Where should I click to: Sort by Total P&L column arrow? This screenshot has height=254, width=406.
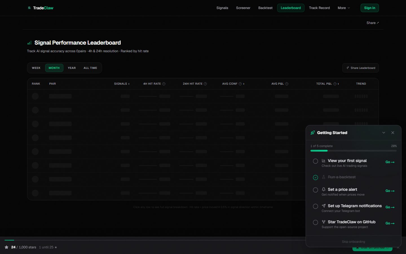pos(338,84)
